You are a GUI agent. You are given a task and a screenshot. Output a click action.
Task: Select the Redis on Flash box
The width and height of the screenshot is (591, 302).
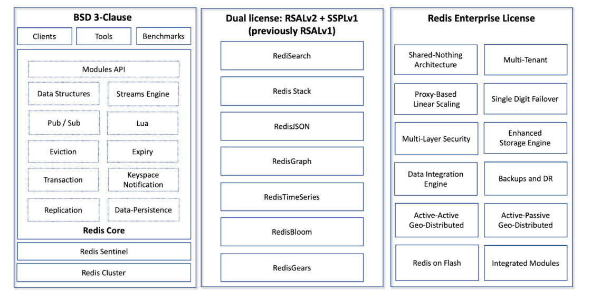pos(437,263)
